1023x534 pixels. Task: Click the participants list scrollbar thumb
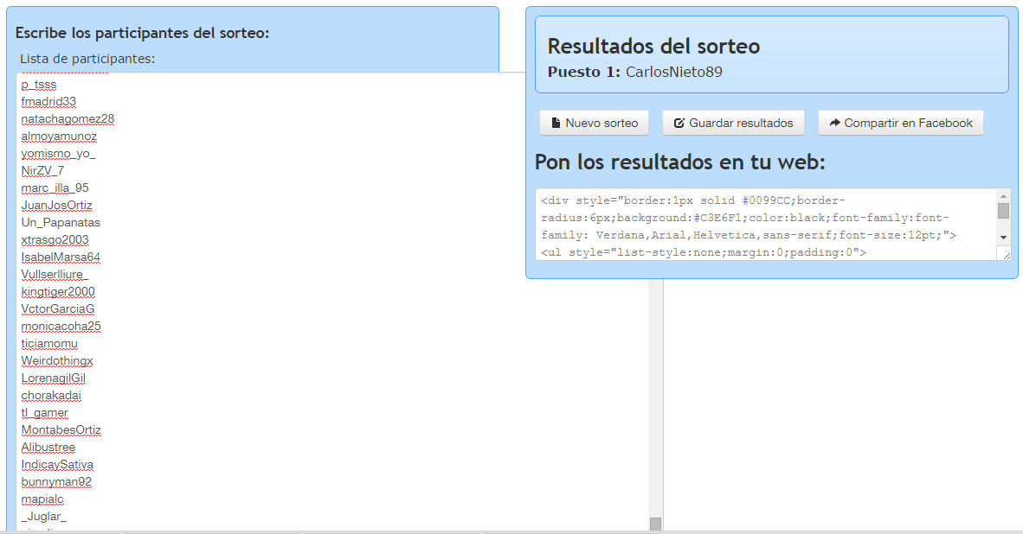coord(656,524)
